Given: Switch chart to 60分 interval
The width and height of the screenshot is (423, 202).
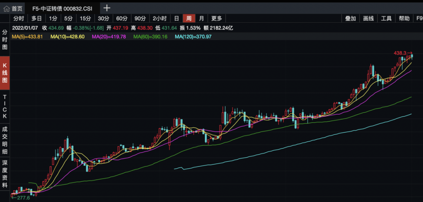Looking at the screenshot, I should click(x=122, y=19).
